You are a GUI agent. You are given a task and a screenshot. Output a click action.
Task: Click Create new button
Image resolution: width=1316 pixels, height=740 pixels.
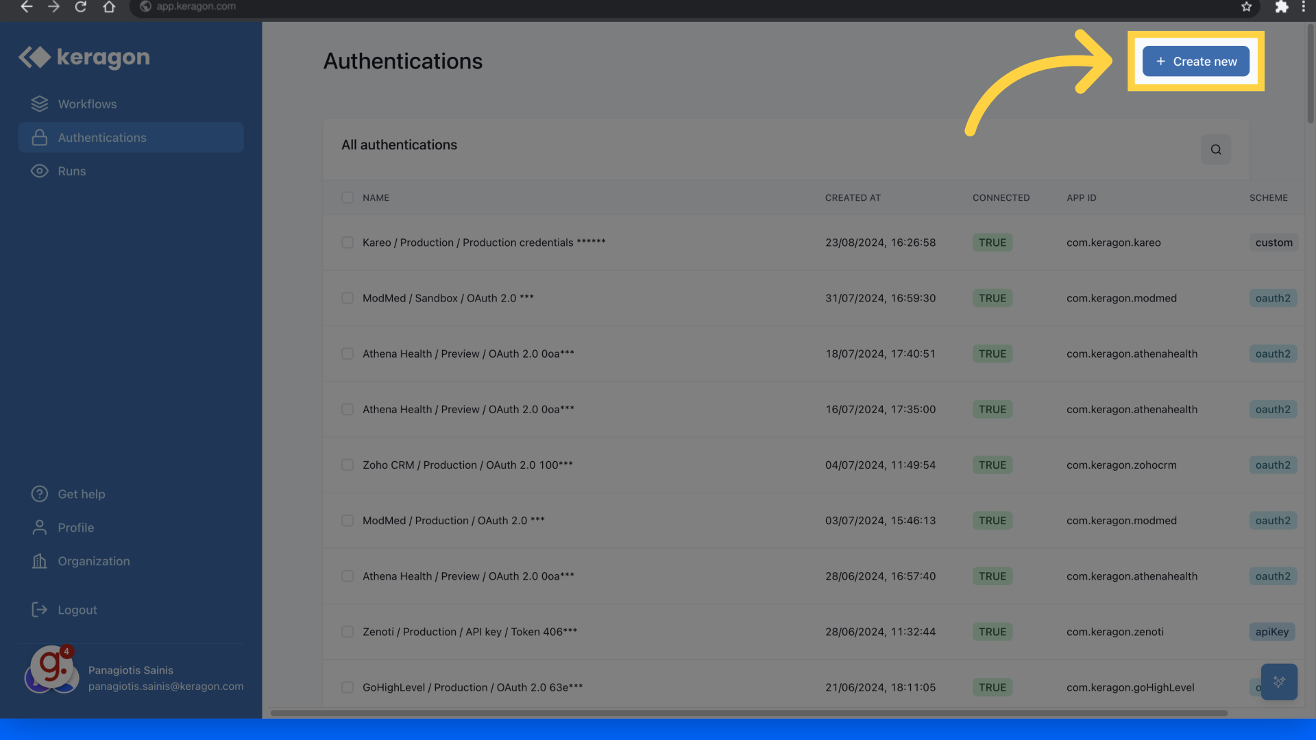1195,62
